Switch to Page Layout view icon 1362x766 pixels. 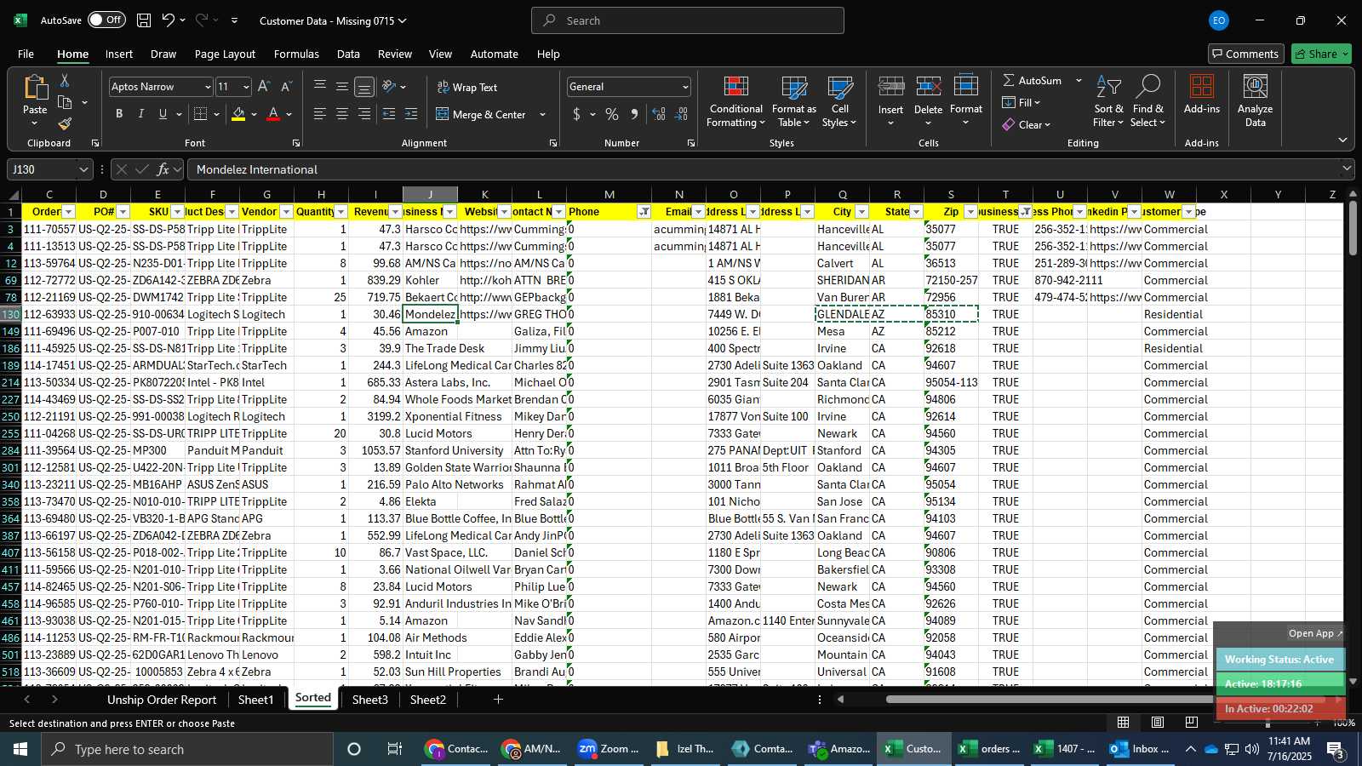[x=1158, y=722]
